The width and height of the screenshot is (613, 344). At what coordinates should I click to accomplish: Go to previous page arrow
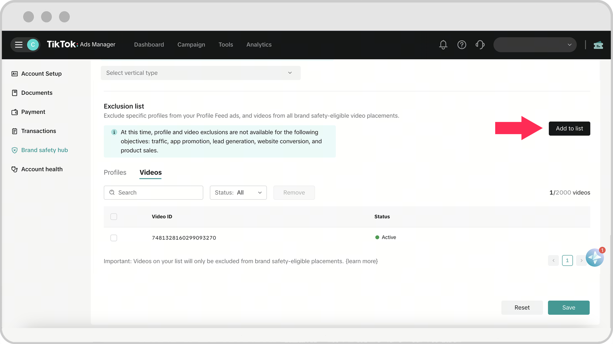point(553,261)
